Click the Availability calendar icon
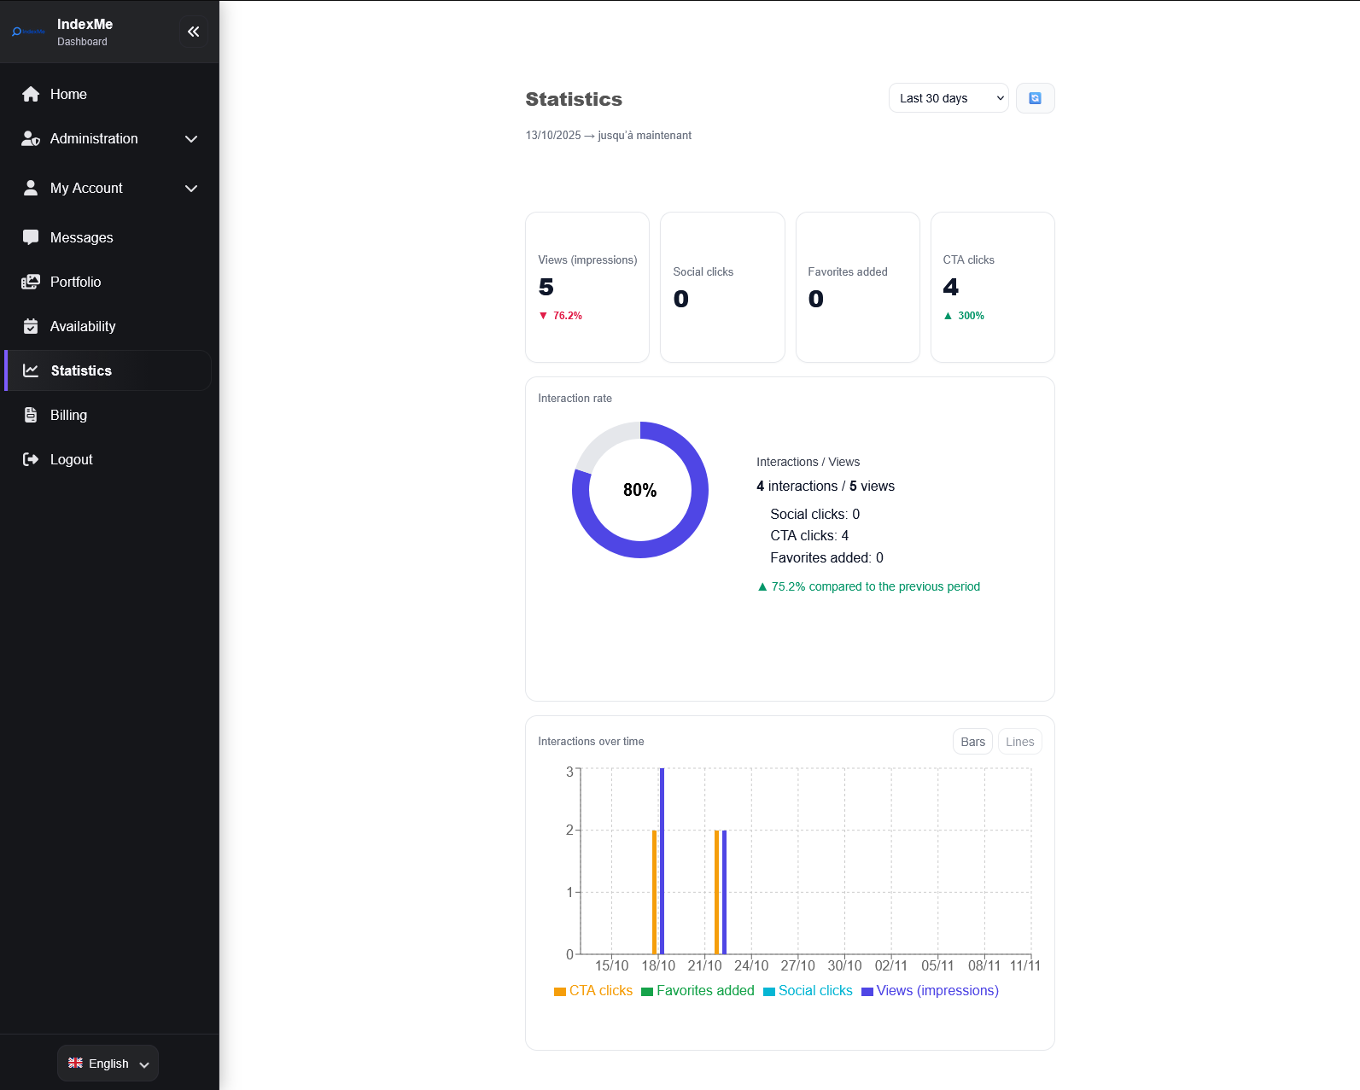The width and height of the screenshot is (1360, 1090). [x=31, y=326]
